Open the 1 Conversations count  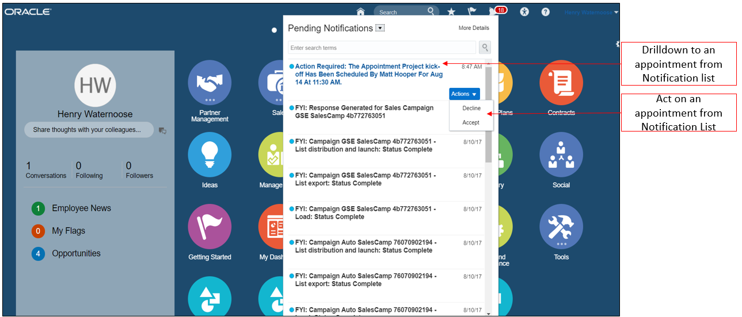click(x=45, y=171)
